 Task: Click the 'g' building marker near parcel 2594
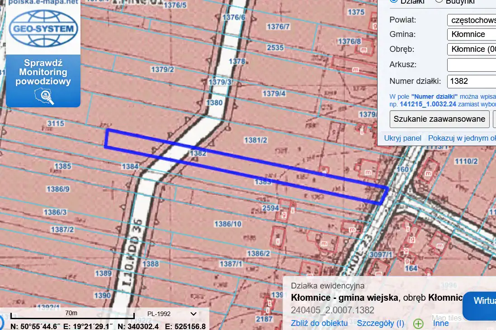[284, 215]
